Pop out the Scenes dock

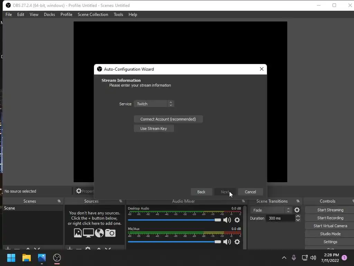59,201
